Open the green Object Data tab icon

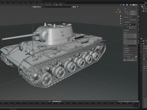141,65
